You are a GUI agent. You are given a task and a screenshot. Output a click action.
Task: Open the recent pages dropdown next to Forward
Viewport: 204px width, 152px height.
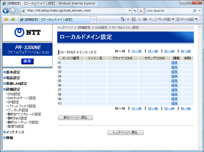tap(18, 11)
